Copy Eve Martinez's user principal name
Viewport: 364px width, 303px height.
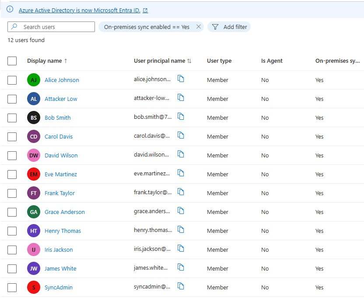coord(181,173)
